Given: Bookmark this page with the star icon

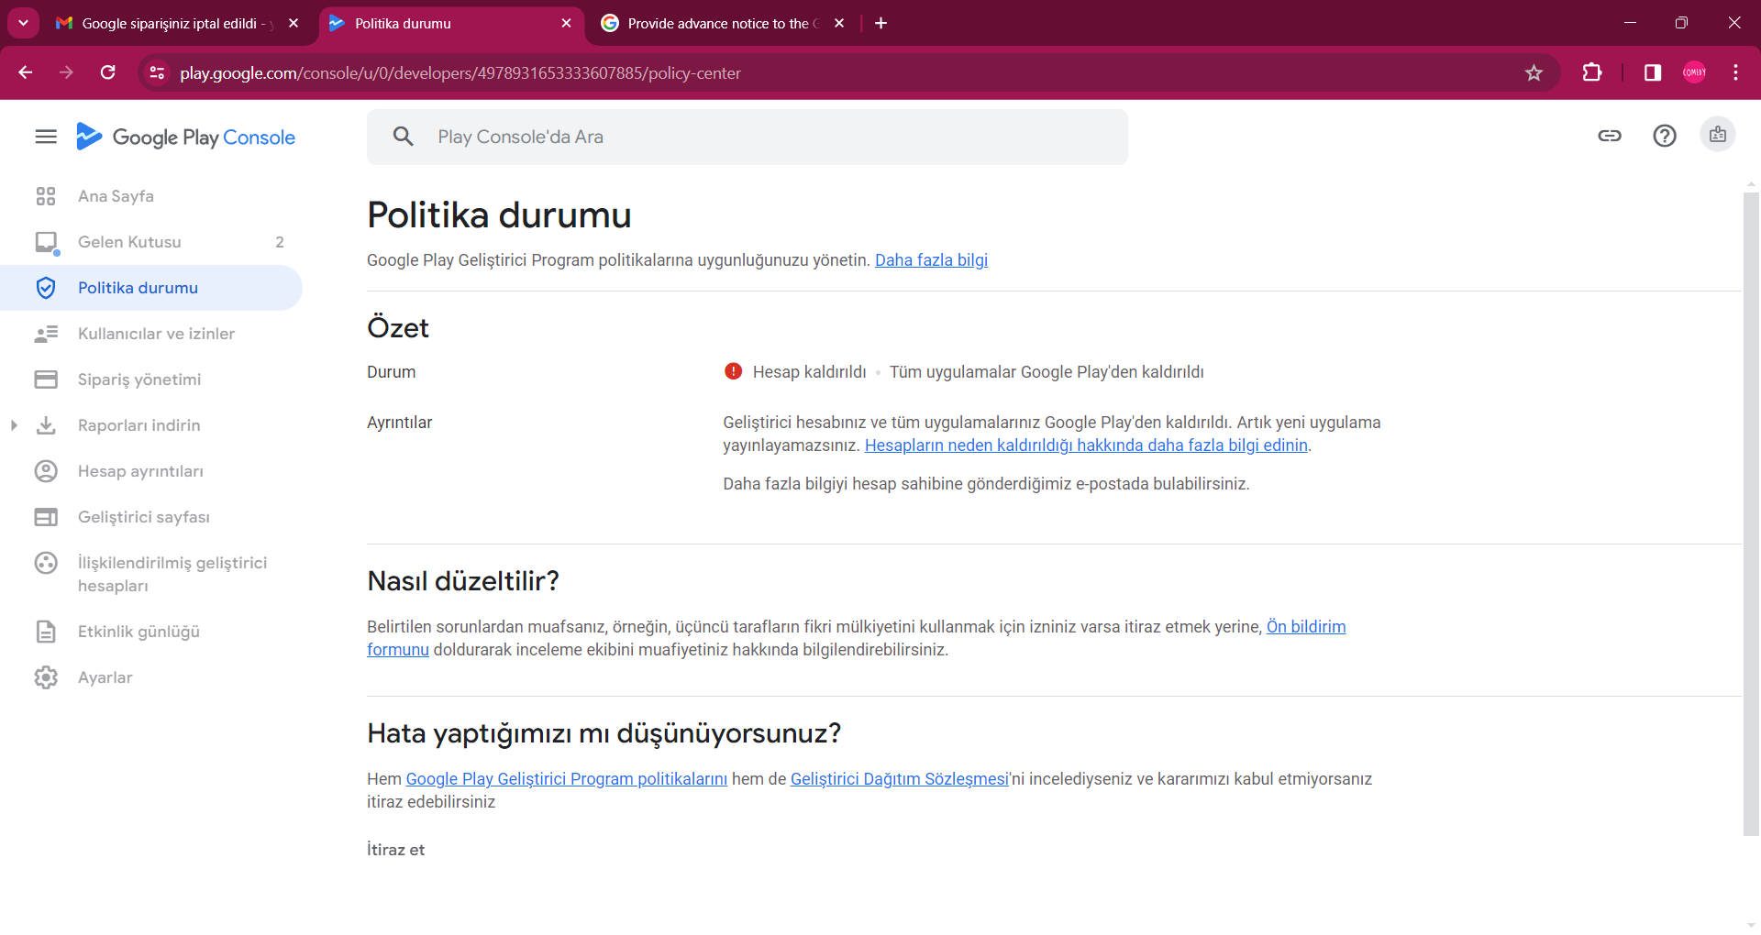Looking at the screenshot, I should coord(1534,72).
